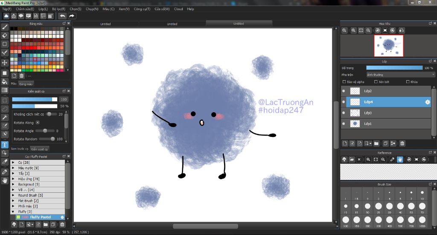Open the Chỉnh sửa(E) menu
437x235 pixels.
(25, 9)
